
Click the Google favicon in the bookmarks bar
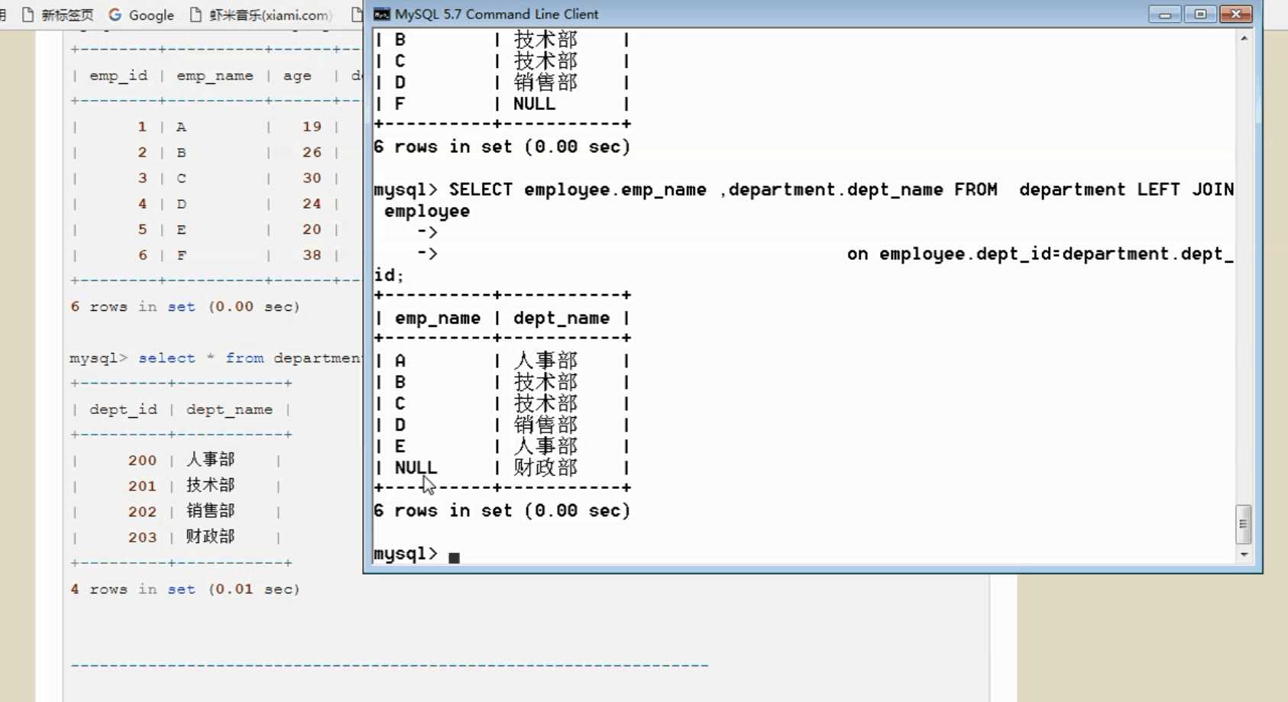(115, 15)
